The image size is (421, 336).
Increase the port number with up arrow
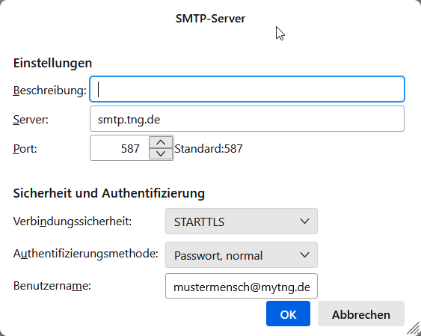161,142
